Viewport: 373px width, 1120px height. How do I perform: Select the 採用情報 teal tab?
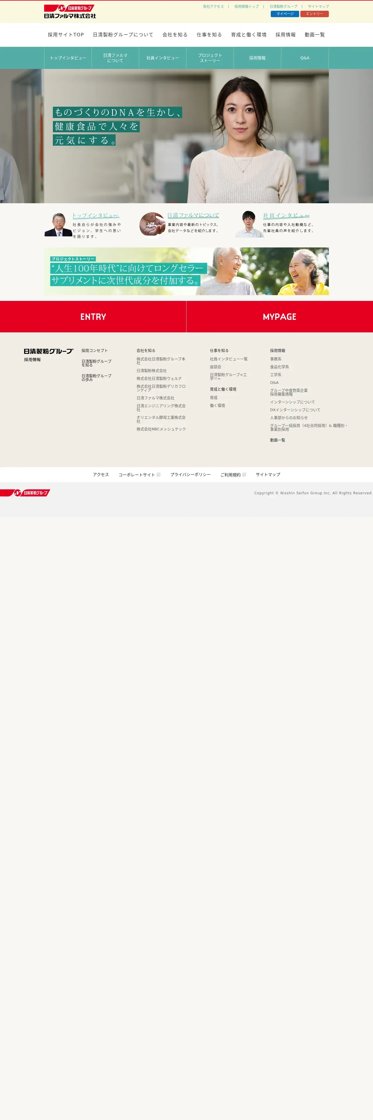pos(257,58)
